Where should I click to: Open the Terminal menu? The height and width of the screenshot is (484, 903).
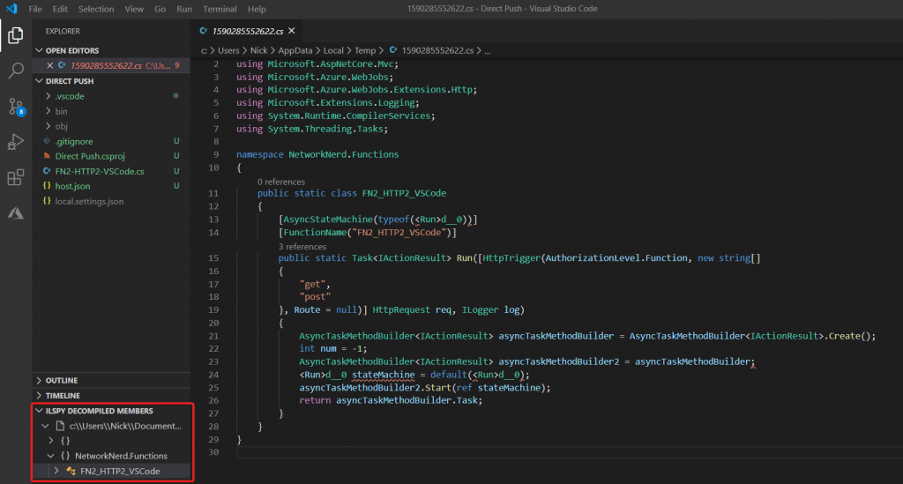220,9
